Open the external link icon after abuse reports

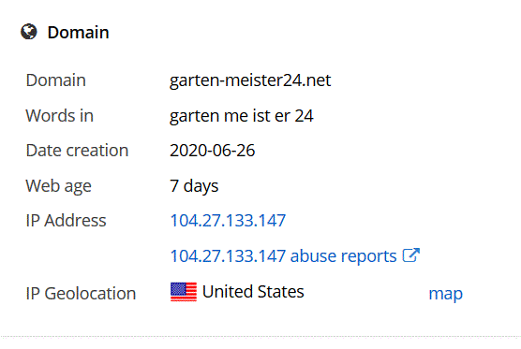click(x=411, y=255)
